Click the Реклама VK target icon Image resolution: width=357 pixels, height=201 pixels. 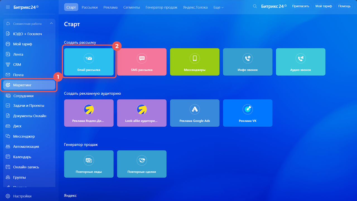click(248, 109)
